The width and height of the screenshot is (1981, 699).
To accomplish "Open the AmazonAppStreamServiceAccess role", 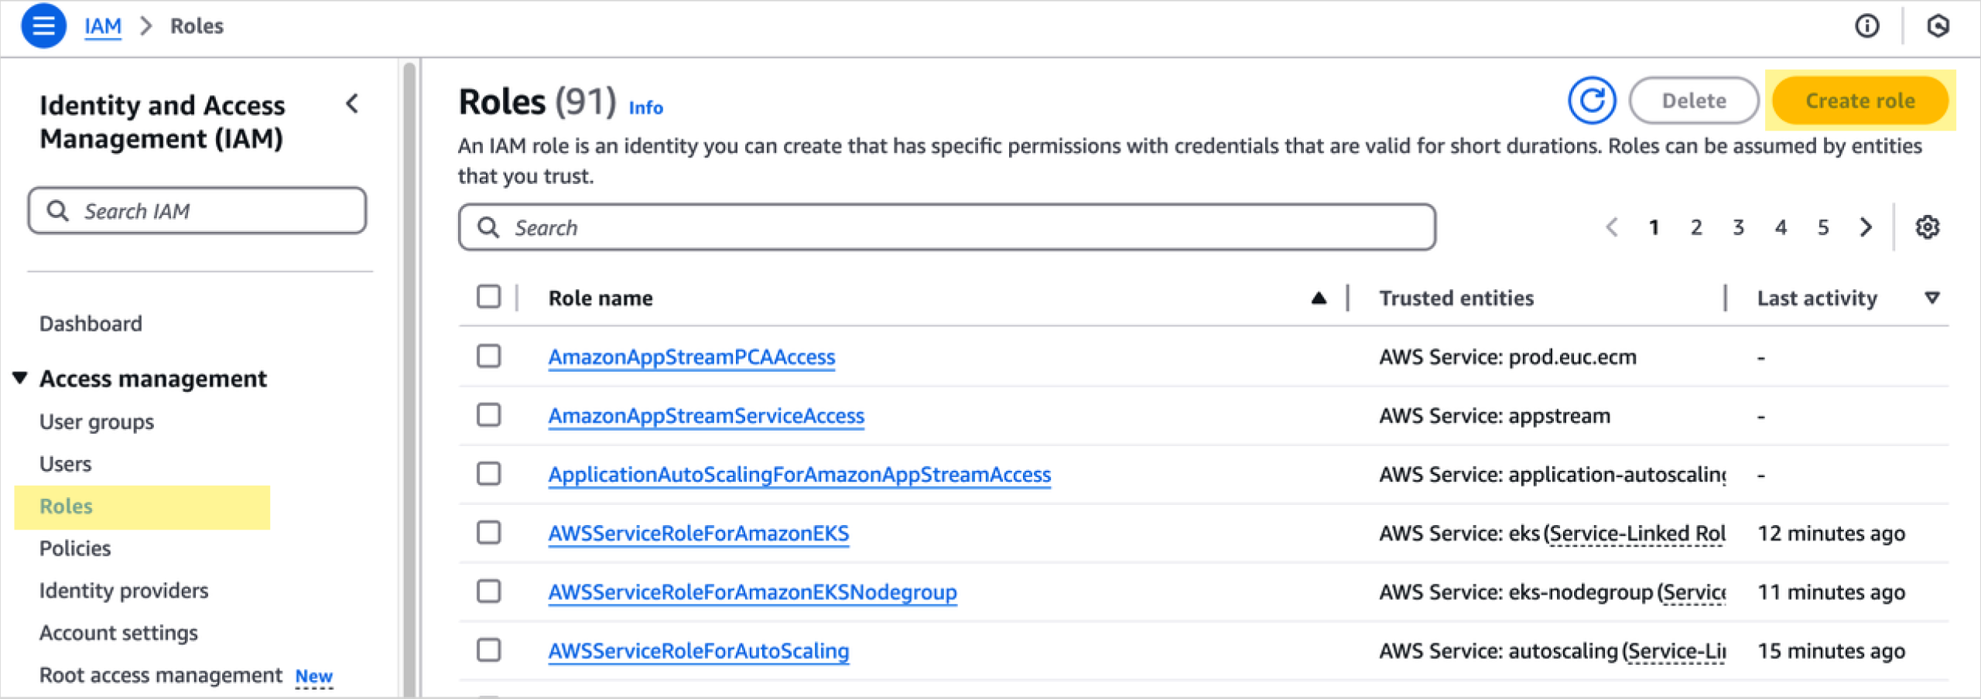I will [x=707, y=416].
